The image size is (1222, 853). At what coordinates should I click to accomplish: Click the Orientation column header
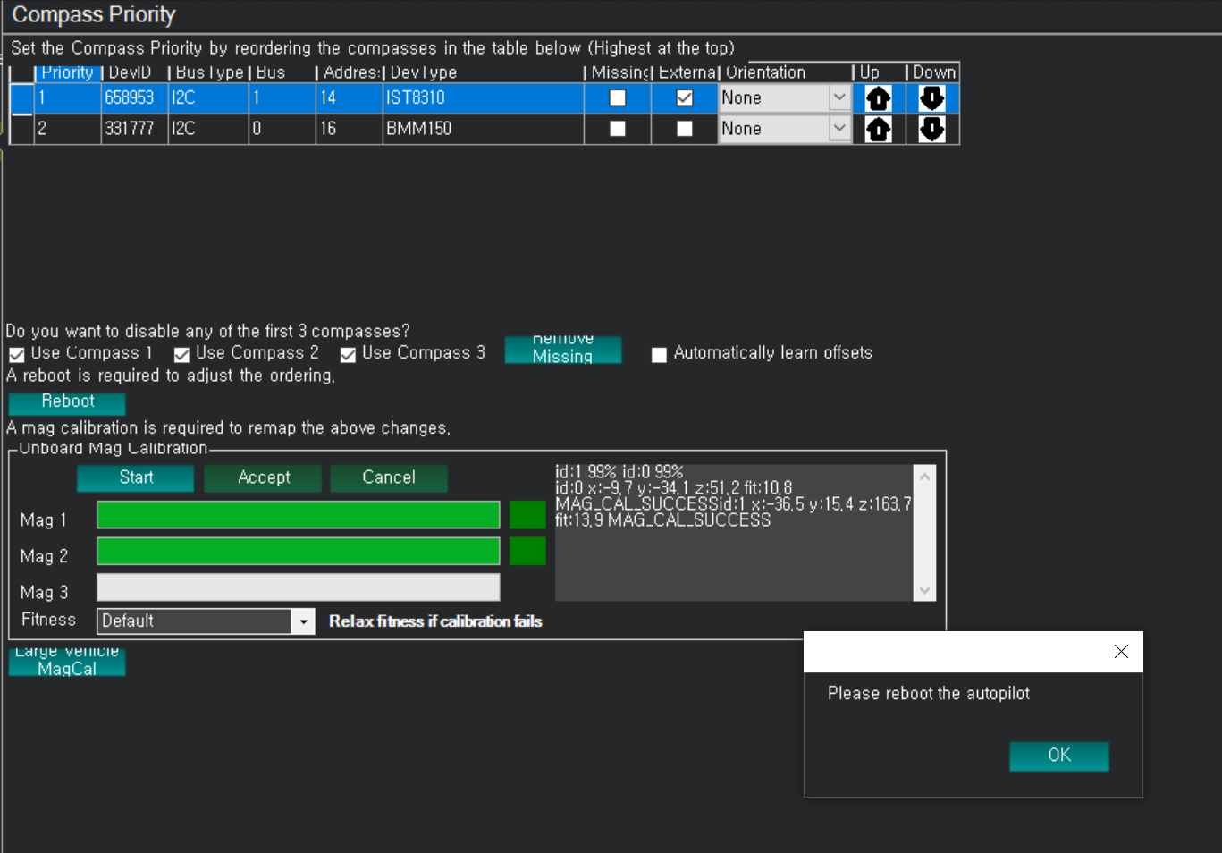pos(785,73)
